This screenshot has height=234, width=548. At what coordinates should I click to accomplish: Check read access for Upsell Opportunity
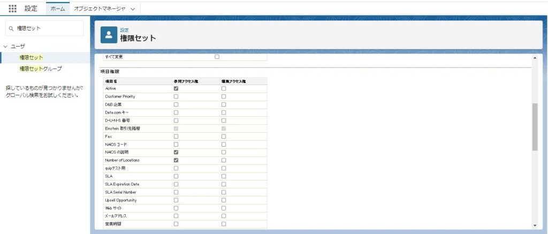(176, 200)
